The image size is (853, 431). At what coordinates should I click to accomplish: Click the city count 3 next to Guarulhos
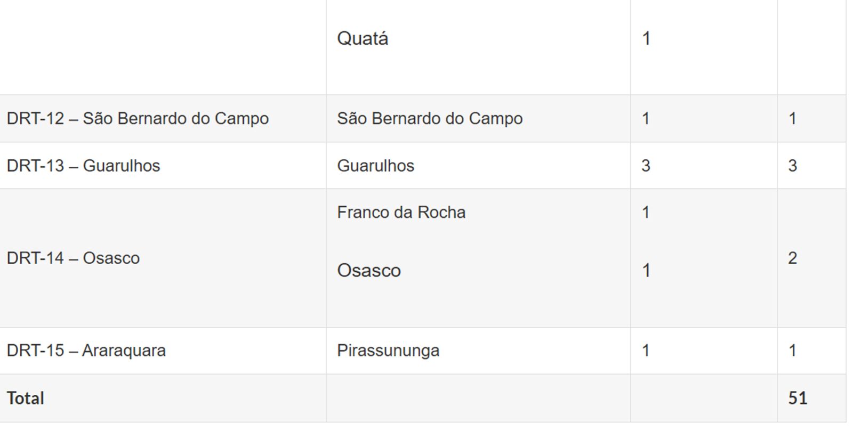tap(646, 166)
